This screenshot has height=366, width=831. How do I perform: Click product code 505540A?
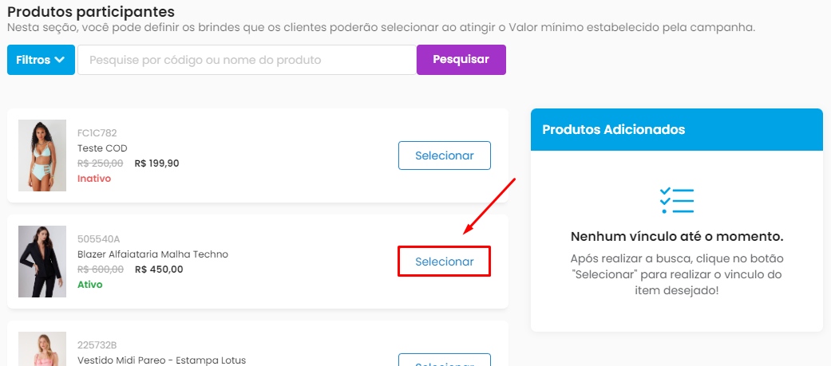(x=98, y=239)
